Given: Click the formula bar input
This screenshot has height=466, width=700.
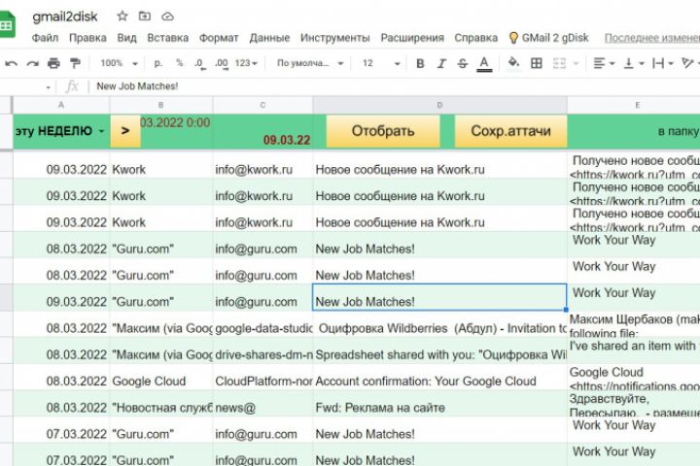Looking at the screenshot, I should point(393,86).
